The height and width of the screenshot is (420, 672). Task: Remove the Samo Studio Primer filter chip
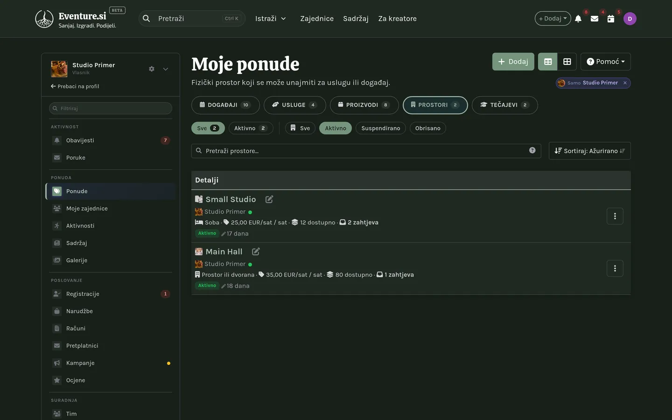625,83
